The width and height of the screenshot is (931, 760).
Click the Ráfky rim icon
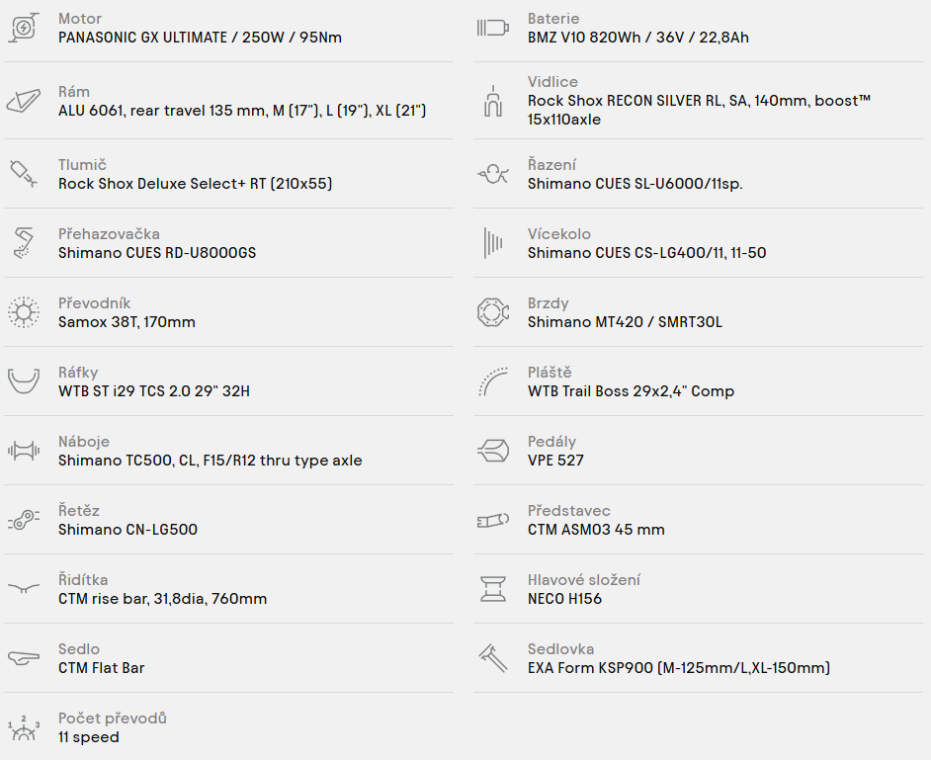point(24,381)
